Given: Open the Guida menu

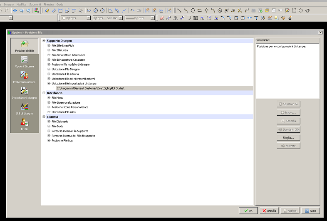Looking at the screenshot, I should click(60, 5).
